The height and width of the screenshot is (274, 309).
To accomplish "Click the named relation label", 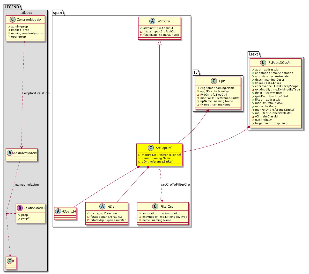I will (27, 185).
